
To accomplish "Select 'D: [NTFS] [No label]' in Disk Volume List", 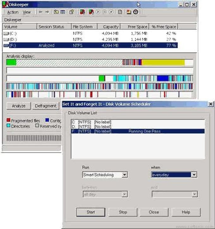I will tap(138, 126).
